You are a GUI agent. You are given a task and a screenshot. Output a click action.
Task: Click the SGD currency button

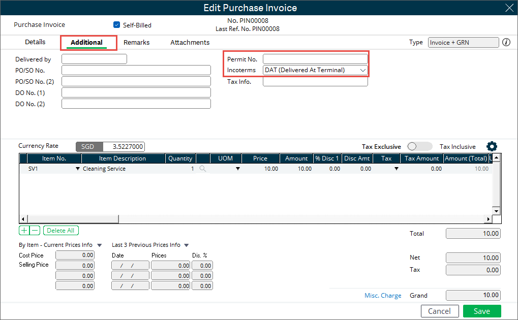(x=89, y=147)
